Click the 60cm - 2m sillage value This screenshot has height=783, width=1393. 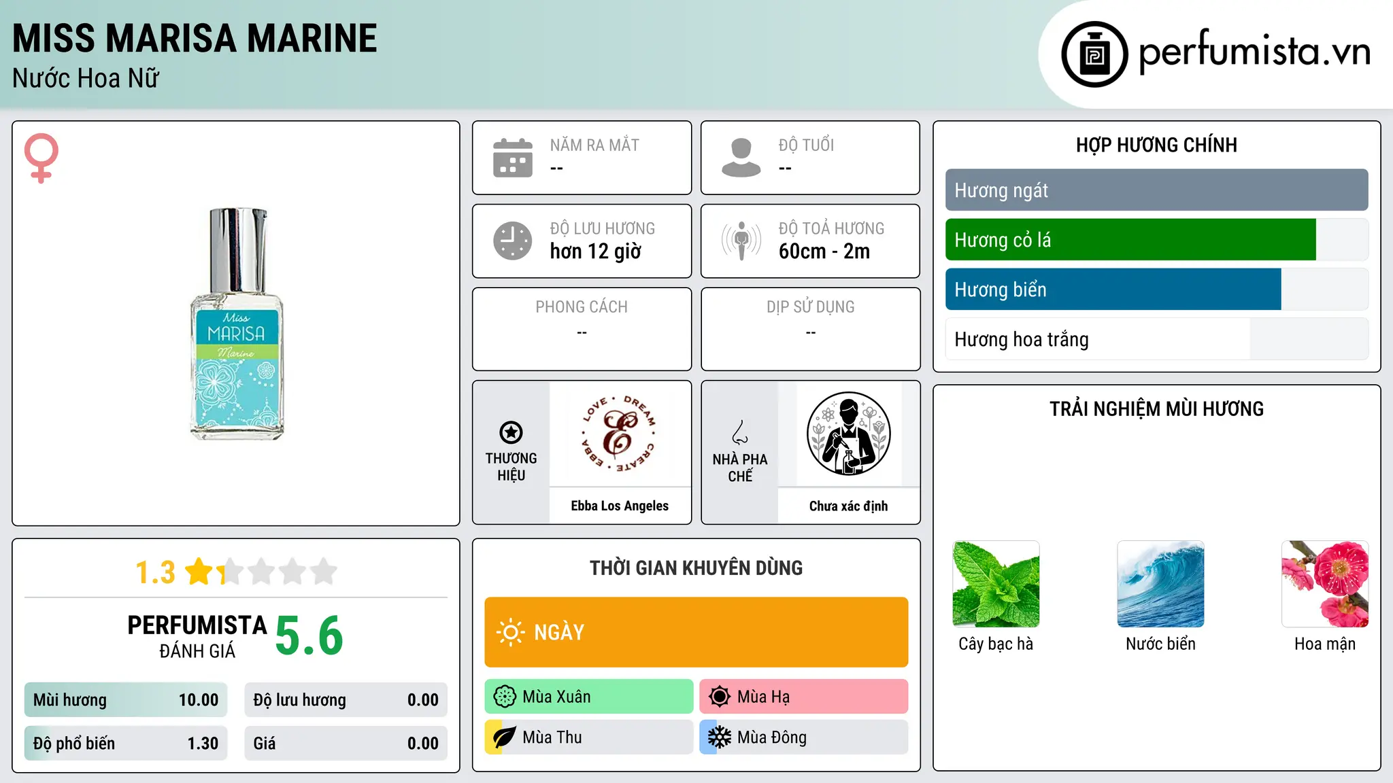point(824,251)
